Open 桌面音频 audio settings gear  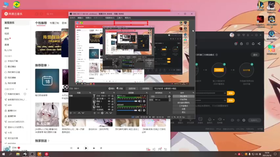[144, 110]
